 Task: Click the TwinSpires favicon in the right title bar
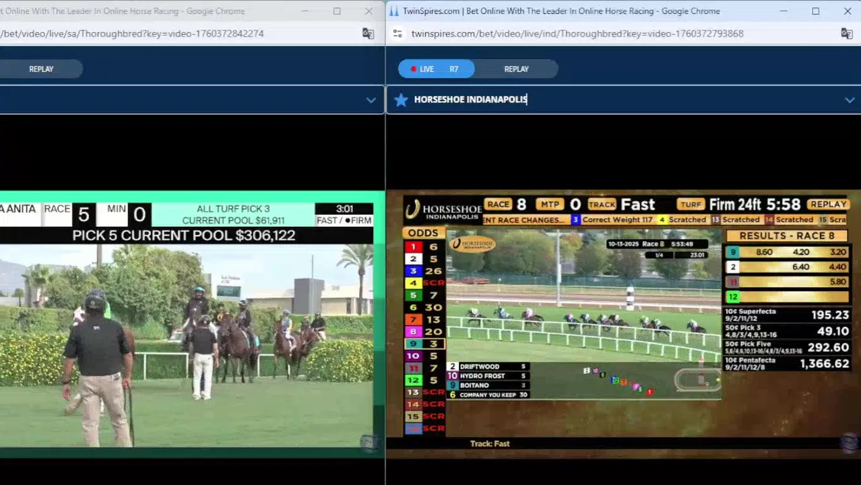[x=393, y=11]
